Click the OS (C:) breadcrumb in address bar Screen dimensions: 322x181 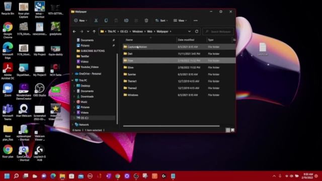coord(124,31)
